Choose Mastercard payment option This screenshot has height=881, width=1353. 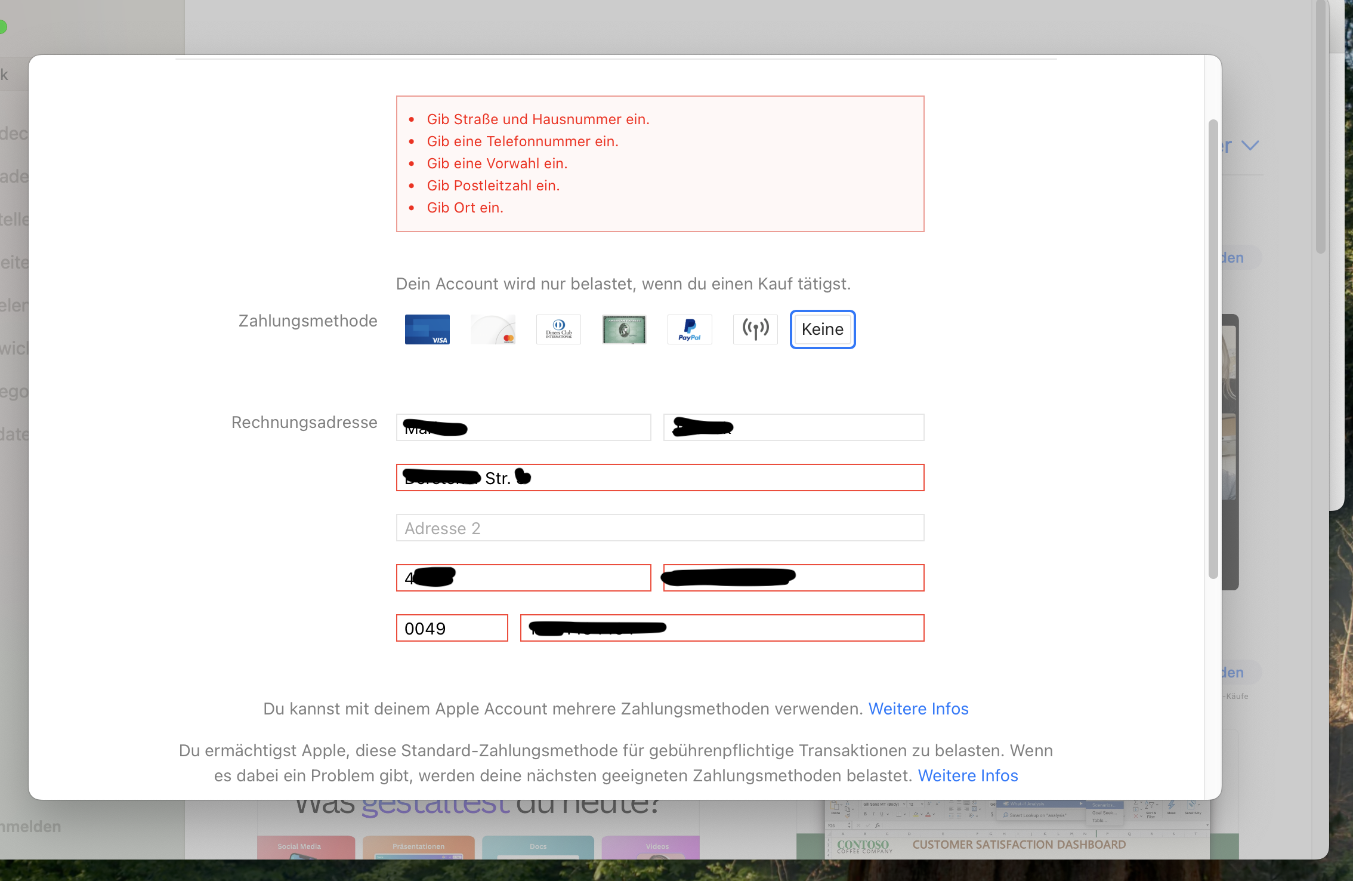tap(493, 329)
